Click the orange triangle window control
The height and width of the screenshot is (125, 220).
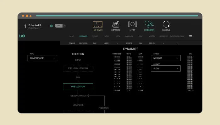[x=30, y=16]
